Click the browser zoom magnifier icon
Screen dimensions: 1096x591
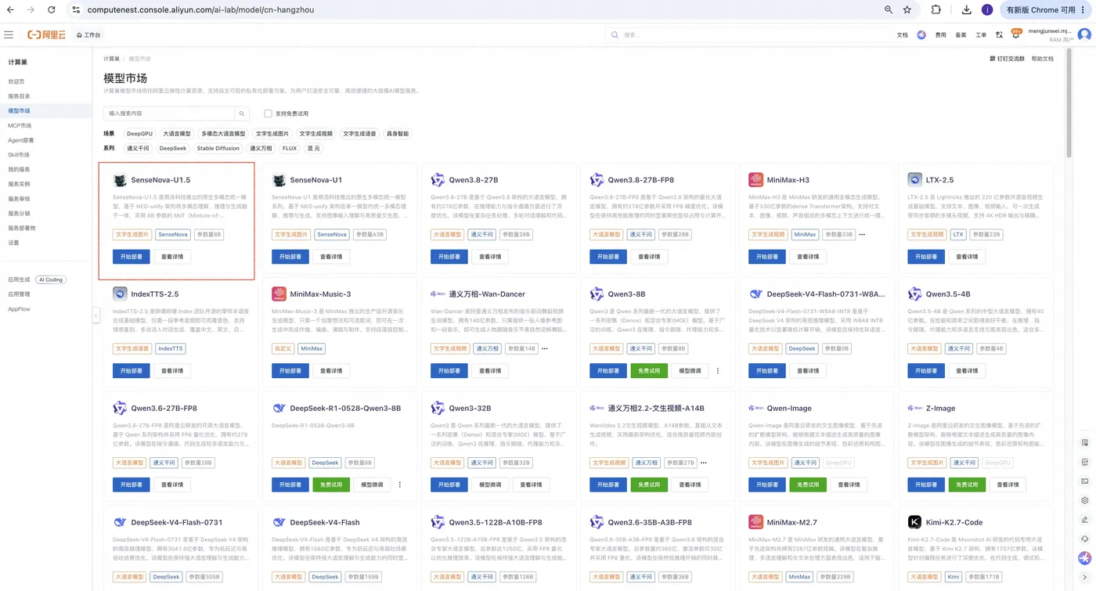[x=889, y=10]
